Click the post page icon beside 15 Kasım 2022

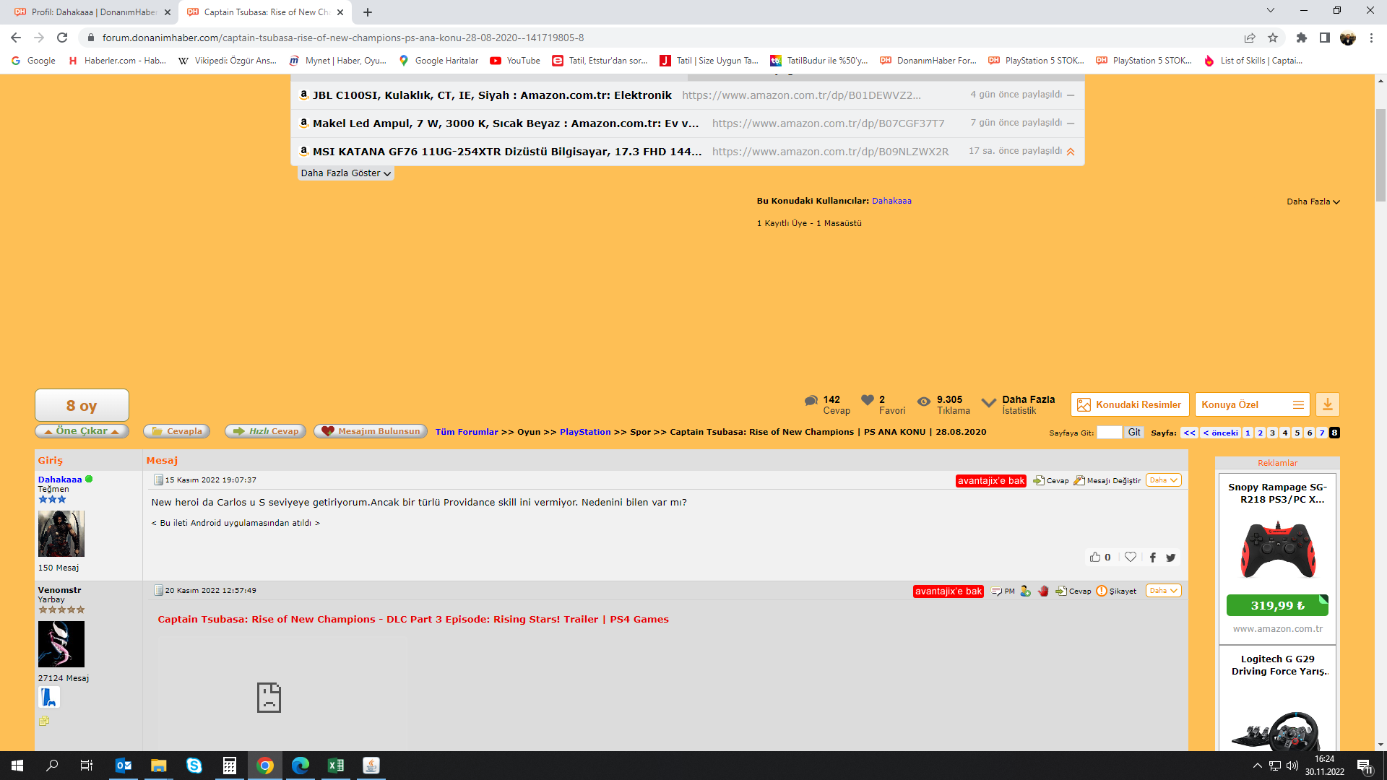(x=158, y=480)
